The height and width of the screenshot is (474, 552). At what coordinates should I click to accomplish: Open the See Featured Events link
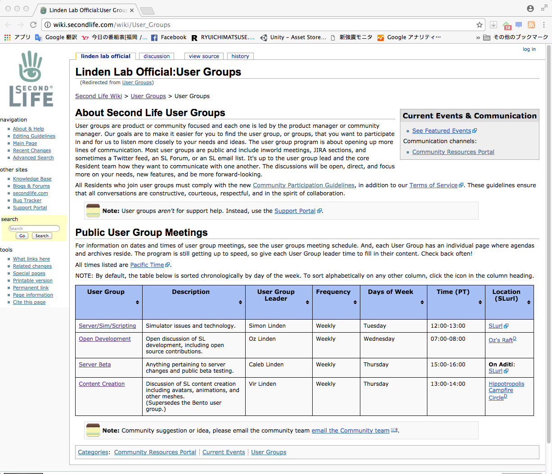(x=441, y=131)
